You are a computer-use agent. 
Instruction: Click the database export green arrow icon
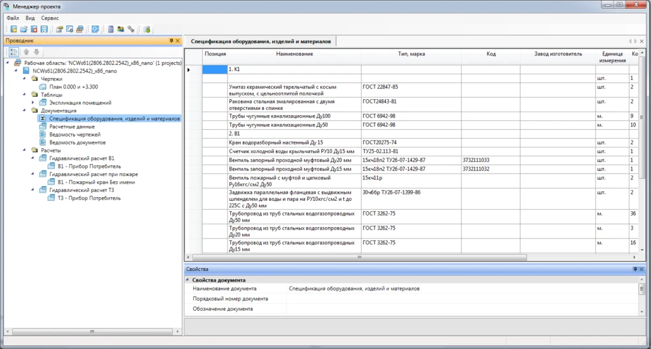(147, 29)
